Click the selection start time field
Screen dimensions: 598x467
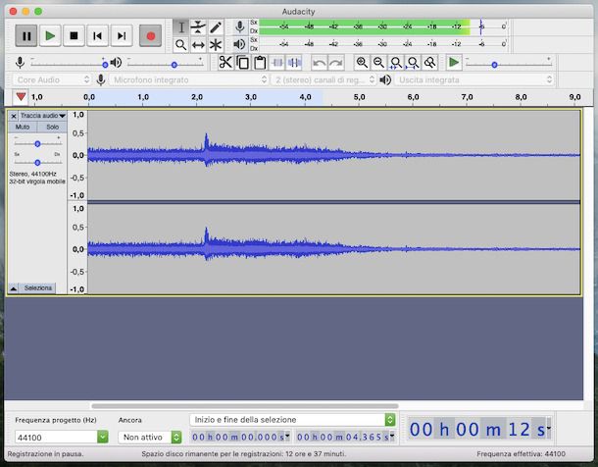(x=240, y=437)
